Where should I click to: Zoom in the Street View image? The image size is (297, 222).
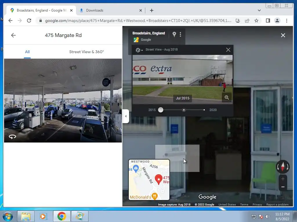click(283, 179)
